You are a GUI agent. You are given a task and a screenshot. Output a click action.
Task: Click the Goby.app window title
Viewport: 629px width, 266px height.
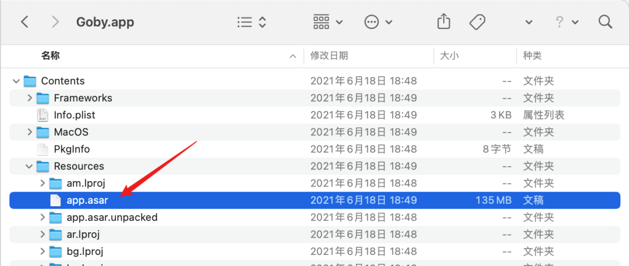105,22
